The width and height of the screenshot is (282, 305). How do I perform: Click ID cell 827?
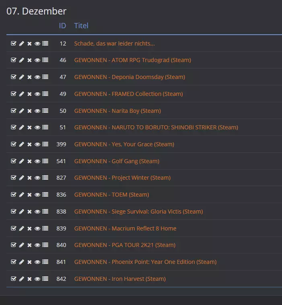tap(61, 178)
